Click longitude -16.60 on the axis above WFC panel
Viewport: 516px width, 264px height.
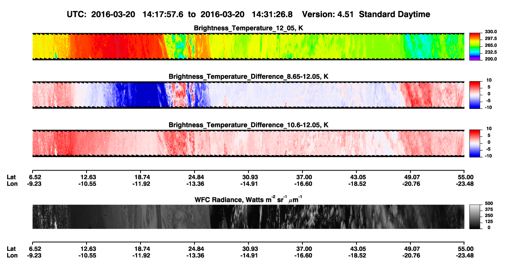point(302,184)
